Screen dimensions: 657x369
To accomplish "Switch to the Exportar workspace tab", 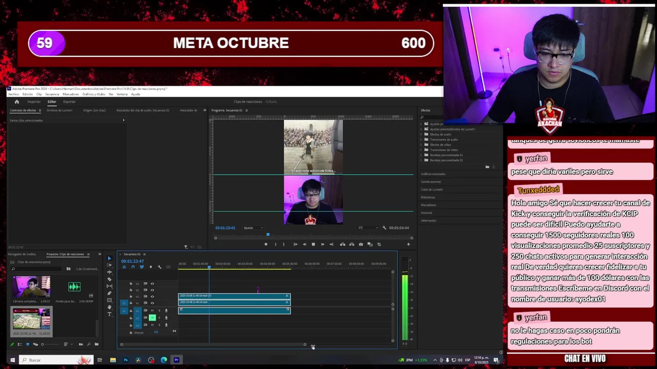I will click(69, 101).
